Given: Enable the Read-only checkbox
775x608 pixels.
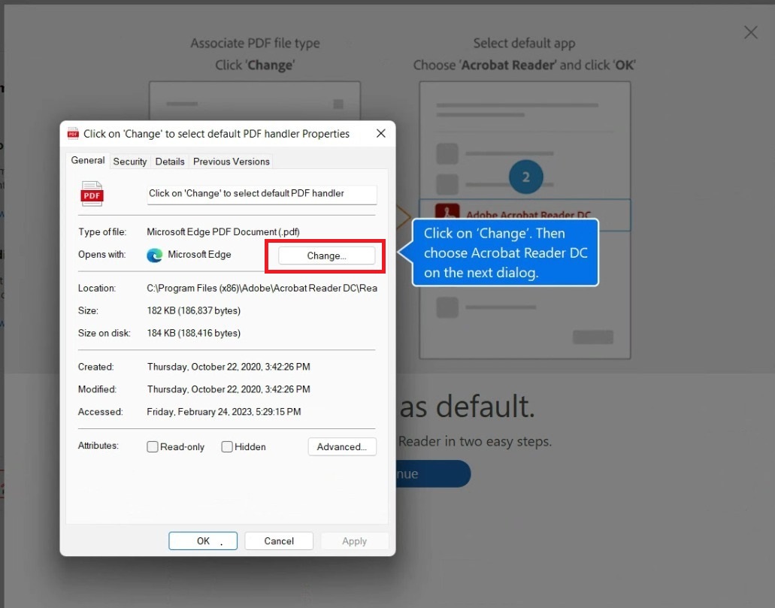Looking at the screenshot, I should [x=153, y=447].
